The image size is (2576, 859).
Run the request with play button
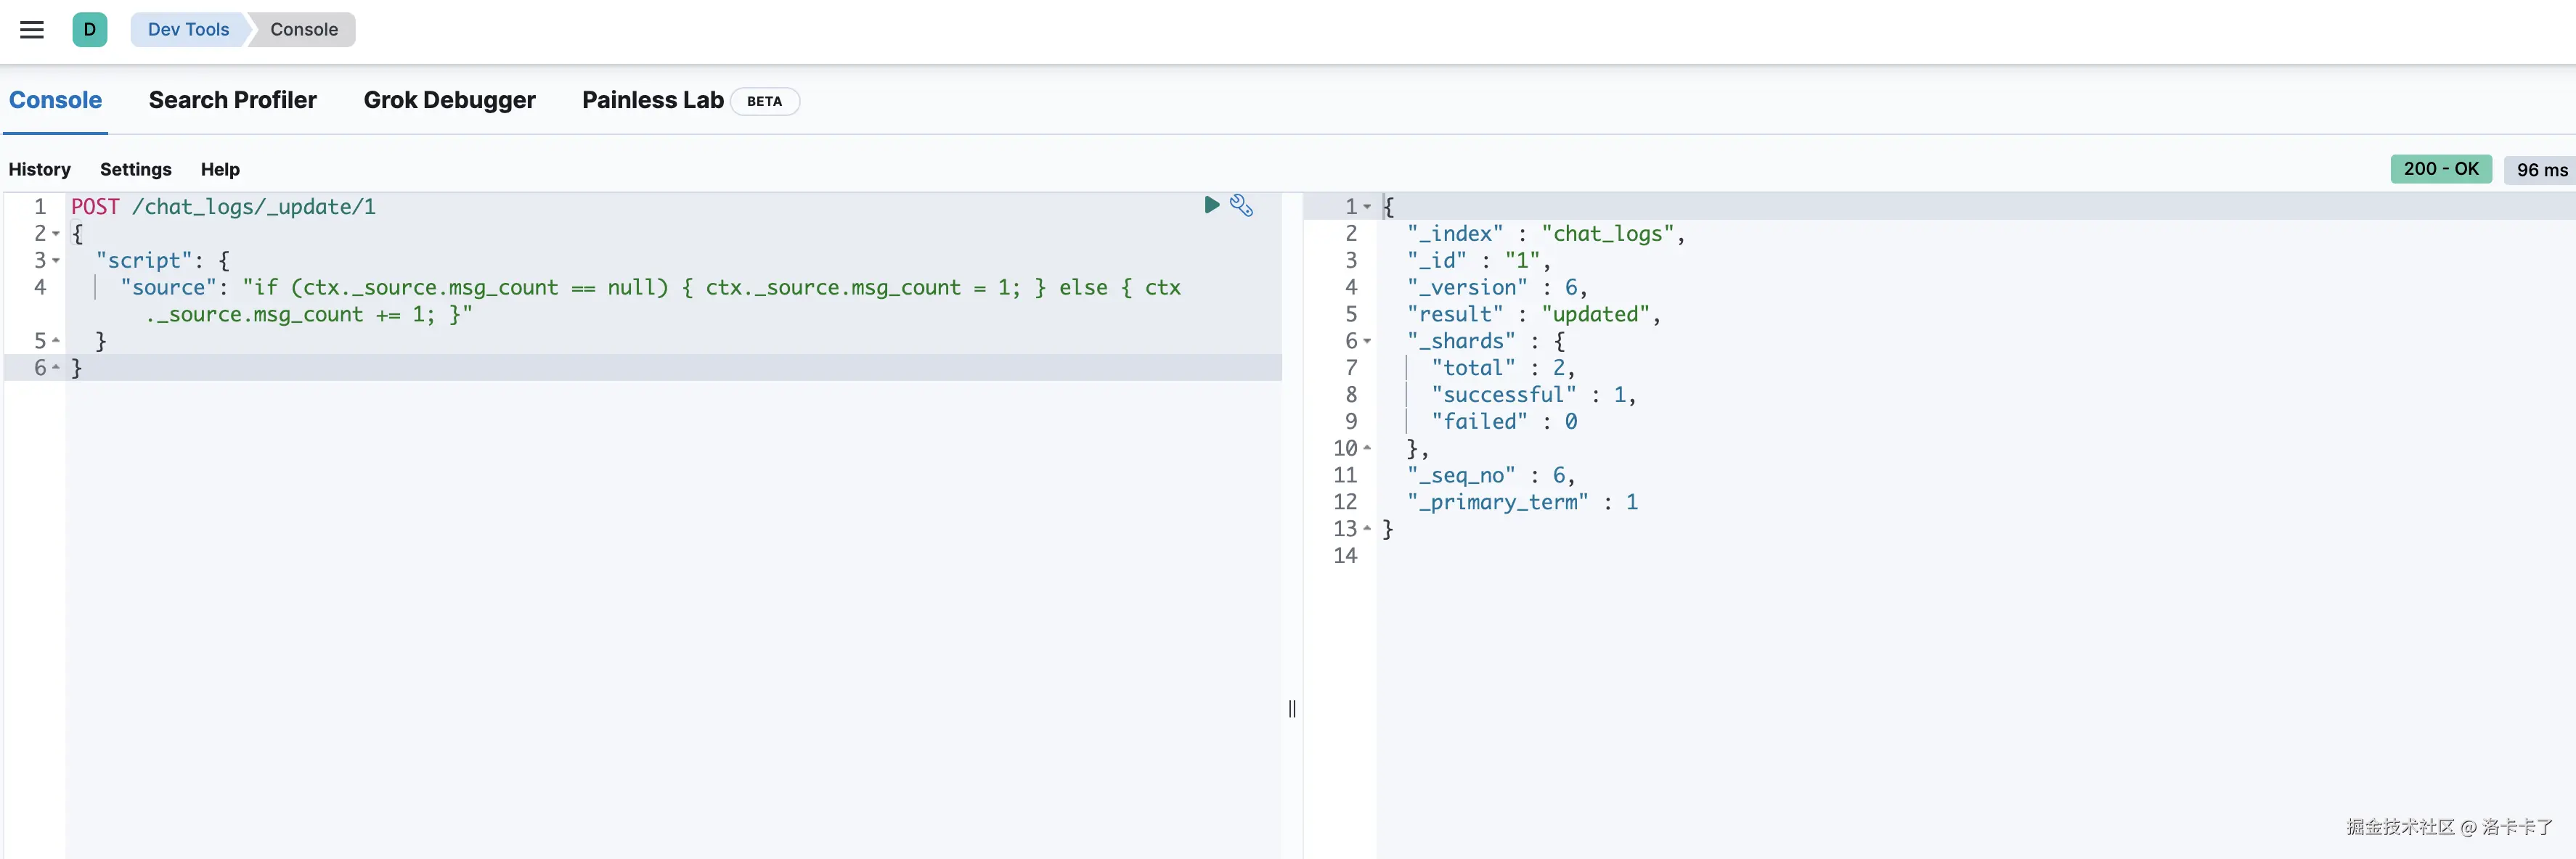tap(1211, 205)
